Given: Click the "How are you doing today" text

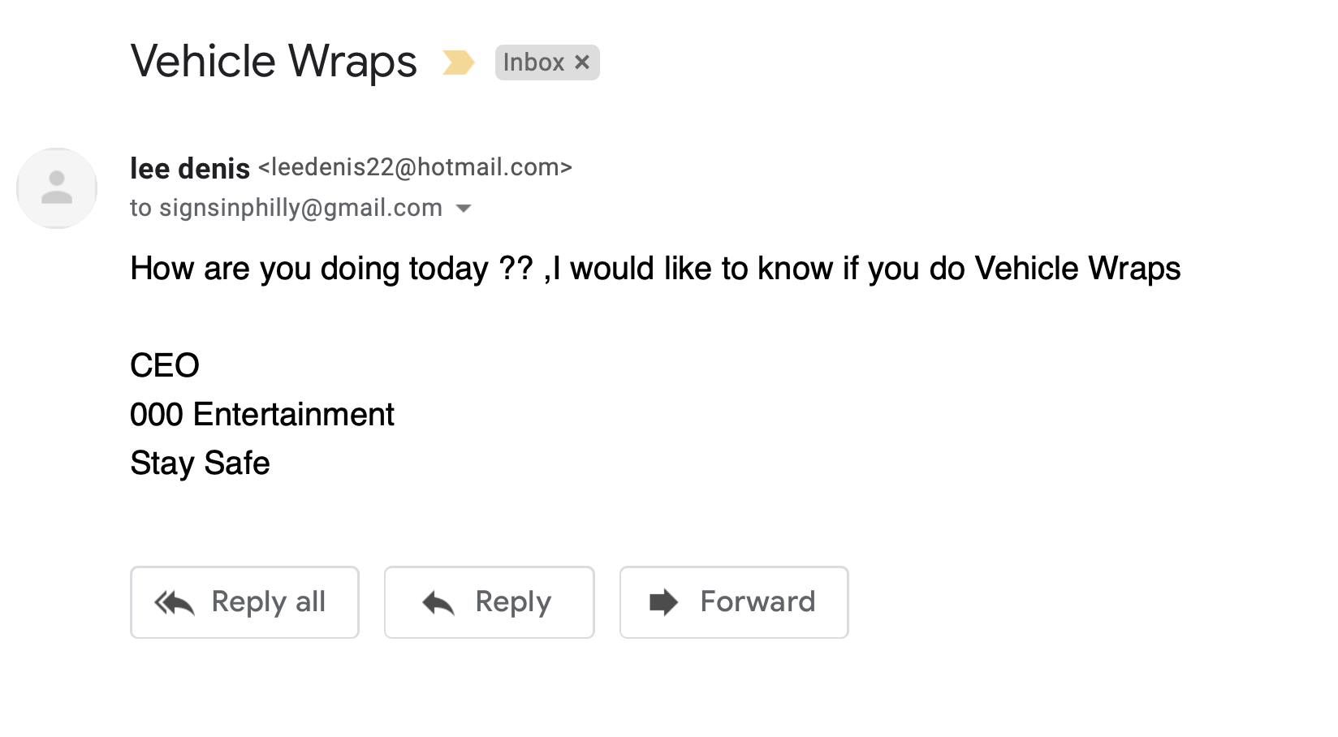Looking at the screenshot, I should point(309,269).
